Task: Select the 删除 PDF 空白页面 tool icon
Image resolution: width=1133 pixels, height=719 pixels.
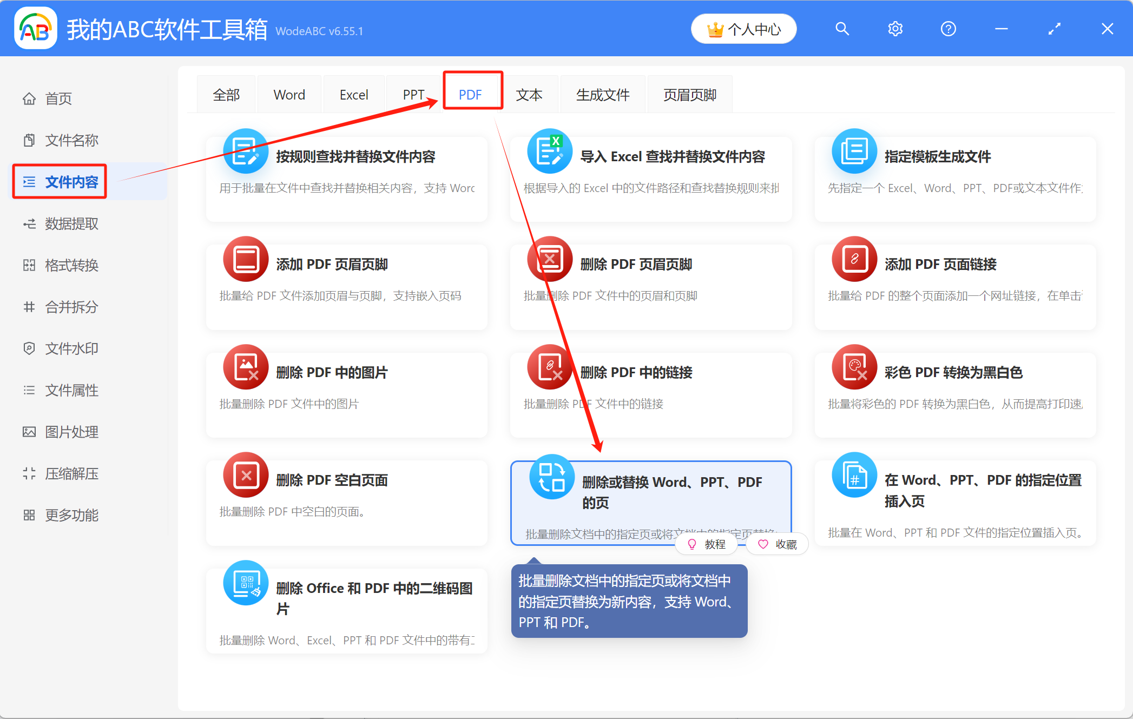Action: [x=245, y=475]
